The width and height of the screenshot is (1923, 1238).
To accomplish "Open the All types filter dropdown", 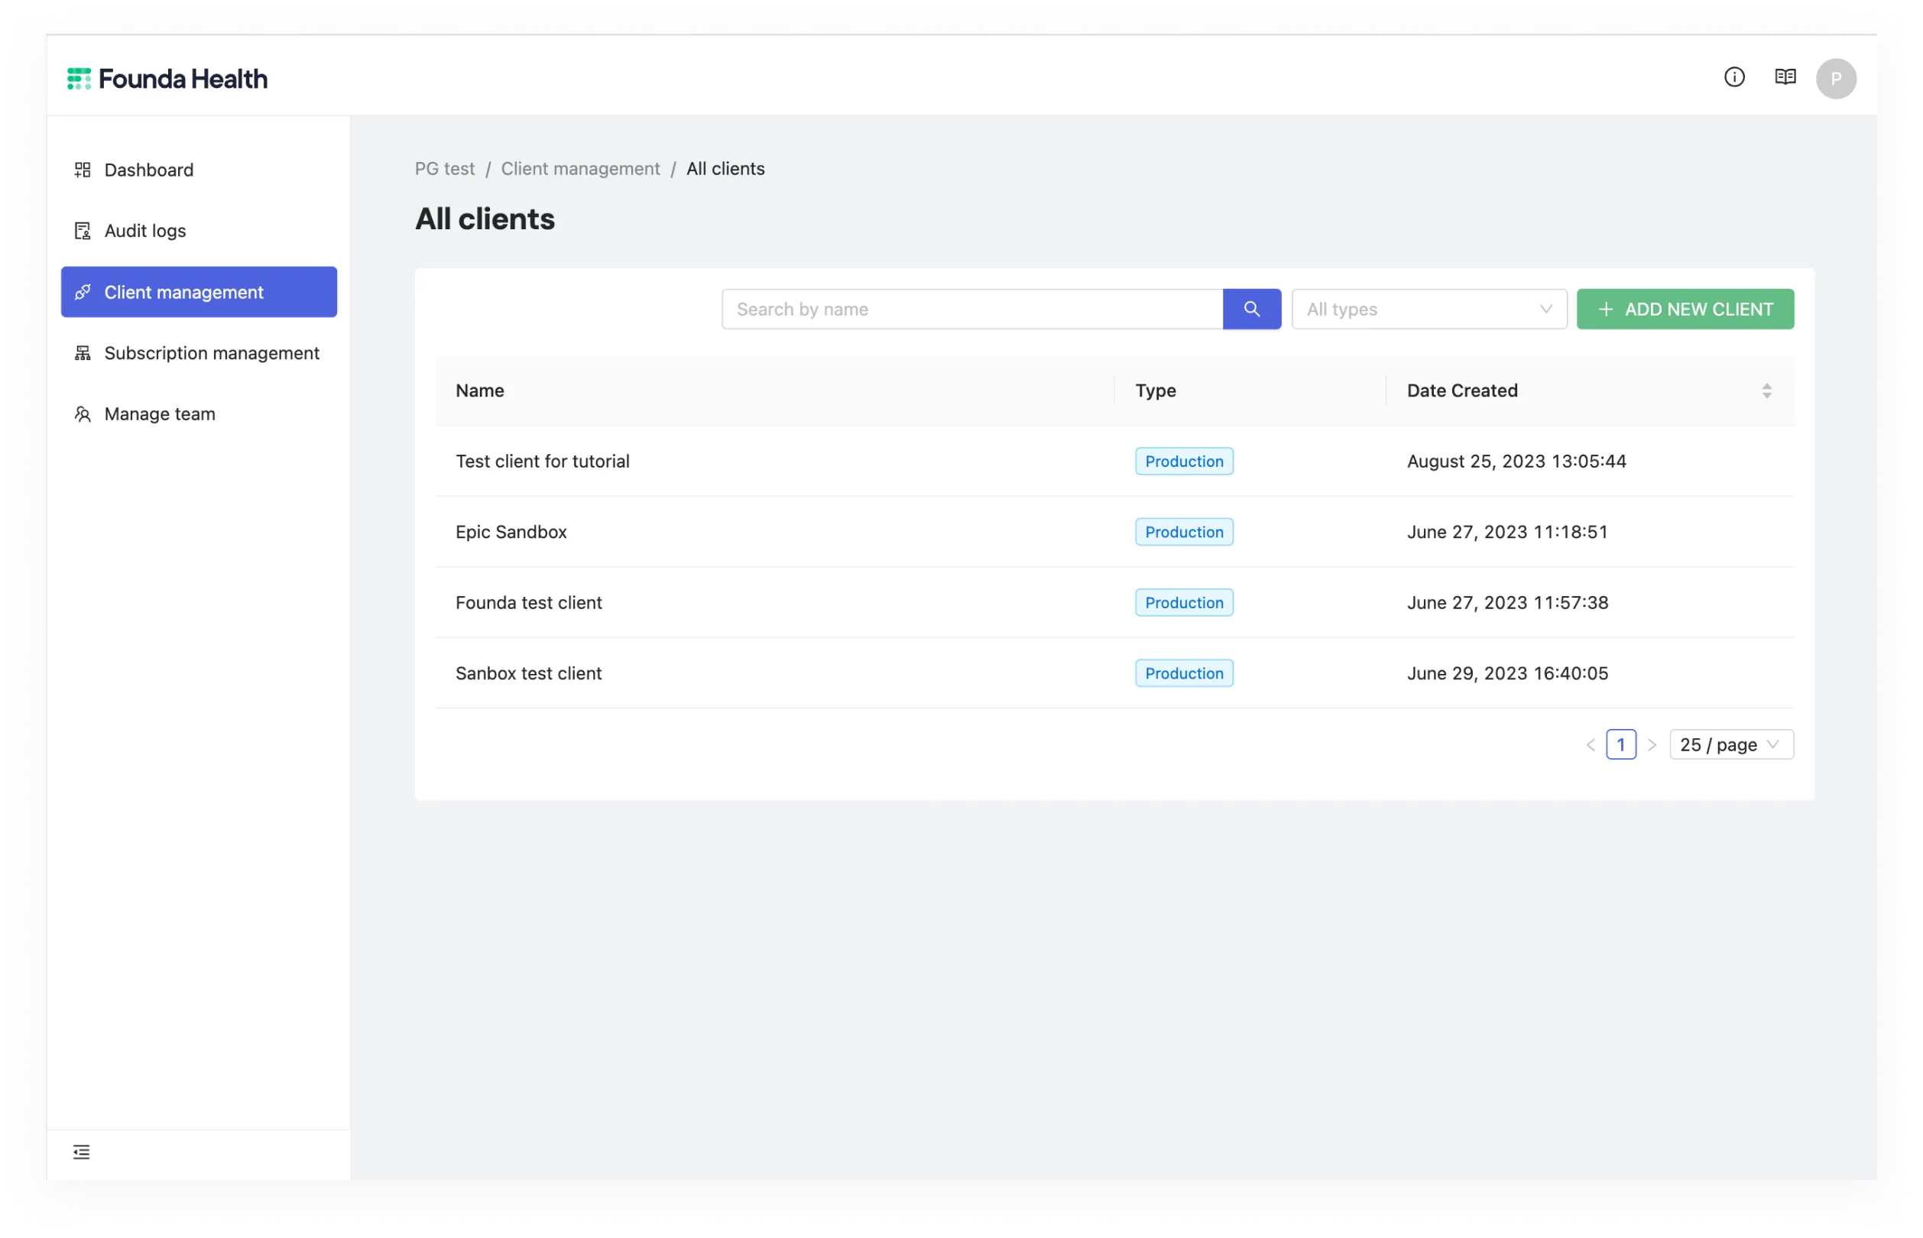I will click(1428, 309).
